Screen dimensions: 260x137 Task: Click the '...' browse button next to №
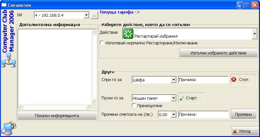(x=95, y=15)
